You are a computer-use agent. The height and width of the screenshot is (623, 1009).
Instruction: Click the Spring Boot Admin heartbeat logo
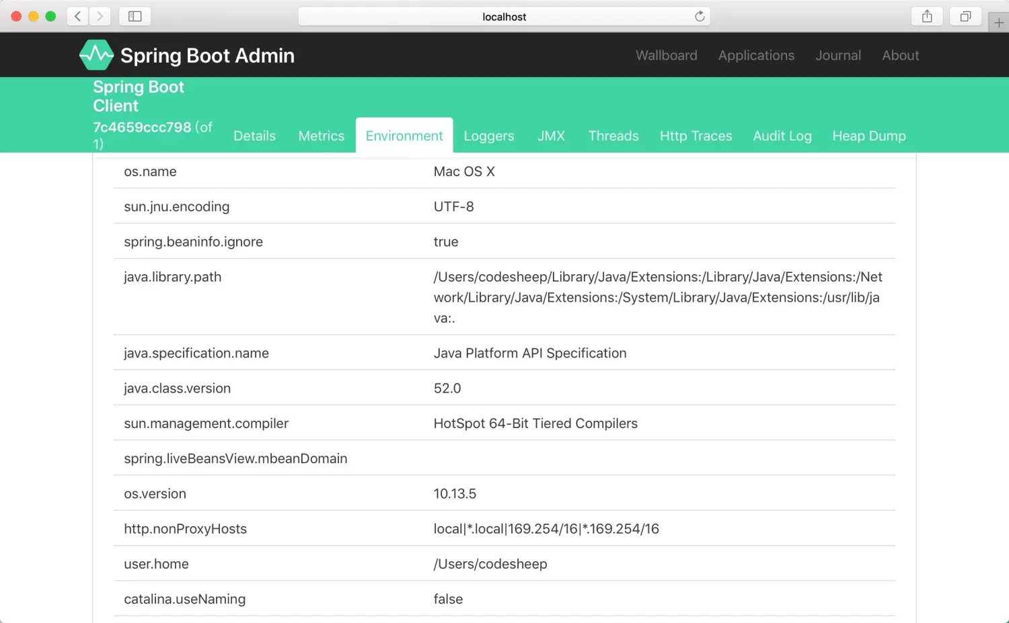tap(96, 55)
